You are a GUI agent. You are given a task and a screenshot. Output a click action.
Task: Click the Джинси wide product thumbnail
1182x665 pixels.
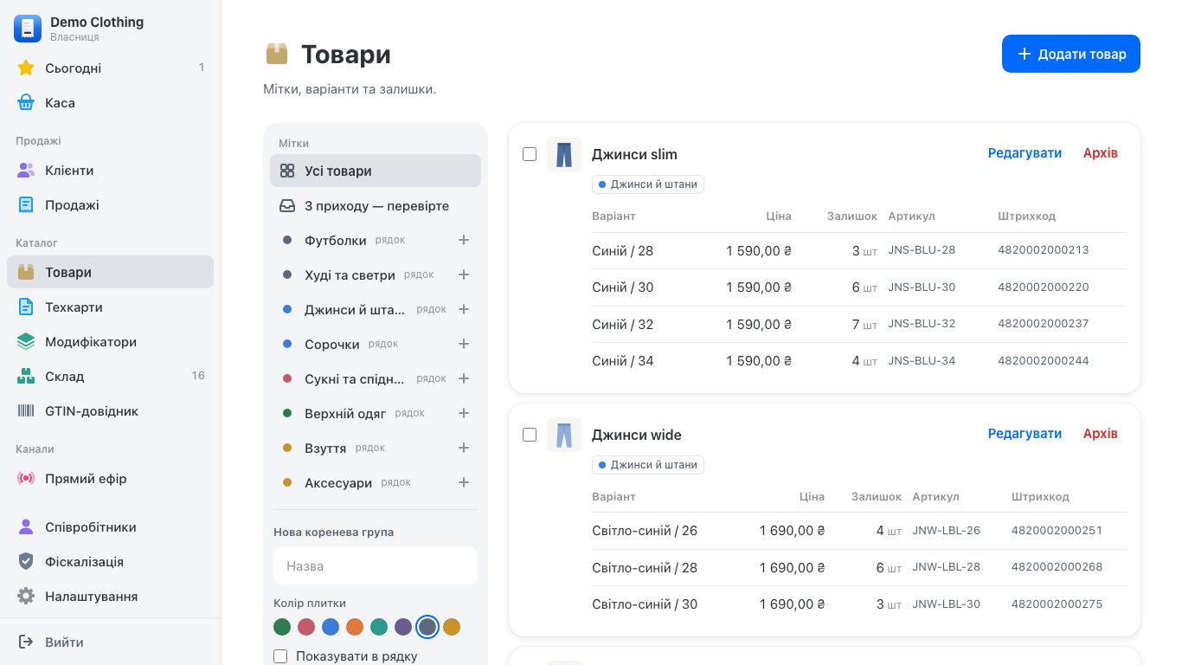(x=564, y=435)
